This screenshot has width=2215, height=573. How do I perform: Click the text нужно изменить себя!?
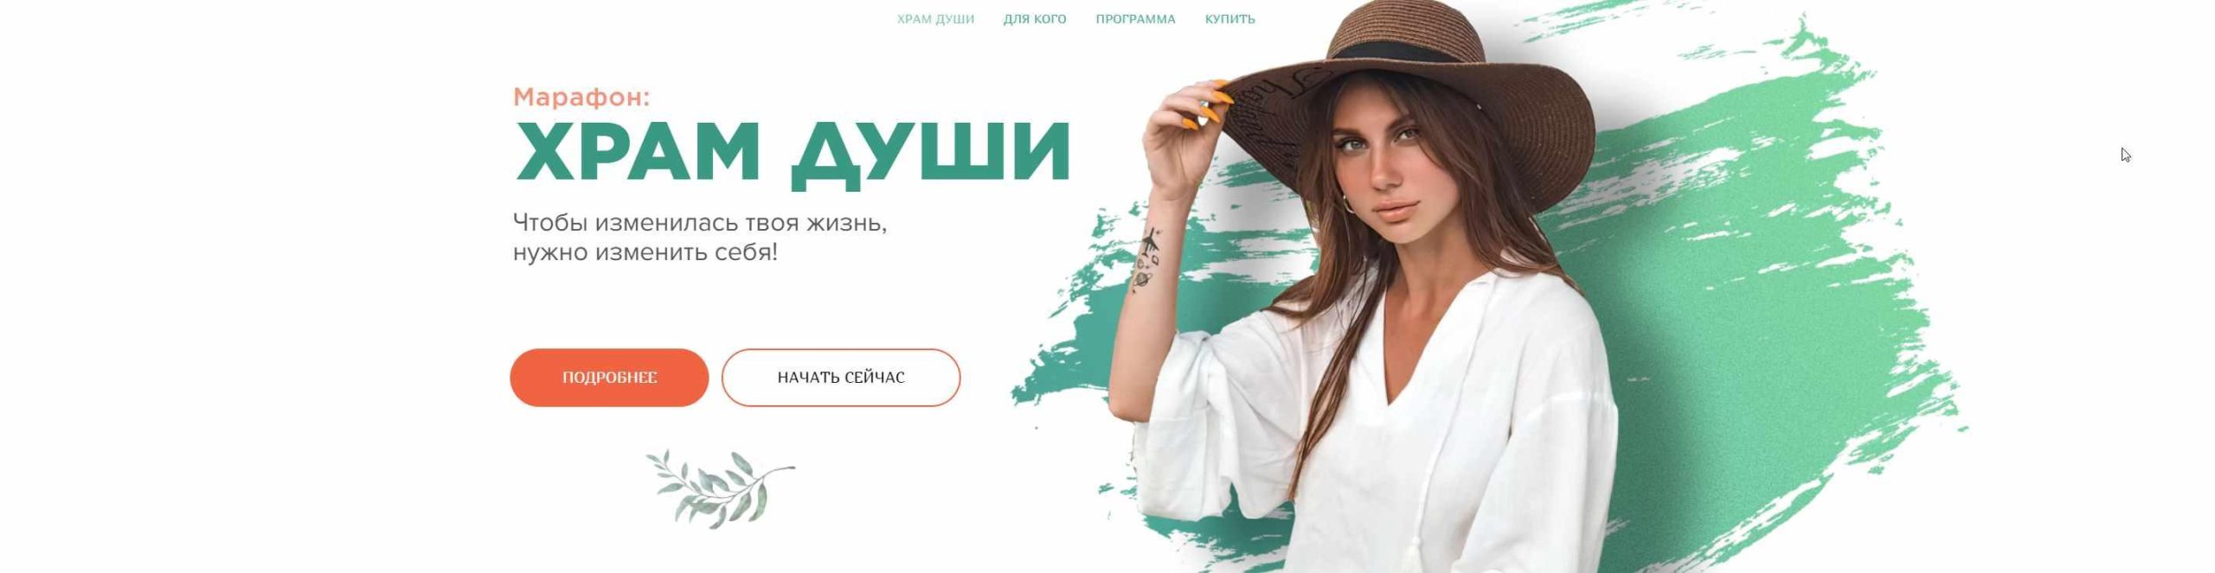[645, 252]
